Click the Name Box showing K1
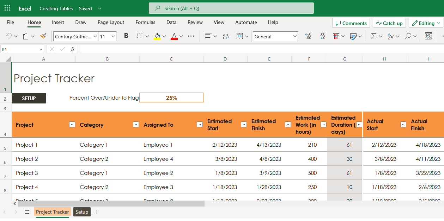444x221 pixels. pyautogui.click(x=22, y=49)
